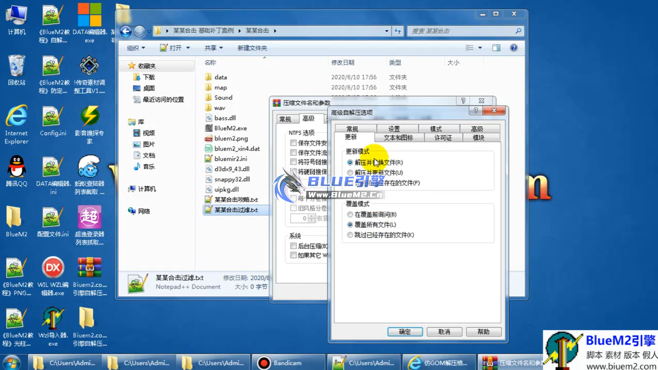Open 传奇素材调整工具 desktop icon
The image size is (658, 370).
coord(89,74)
